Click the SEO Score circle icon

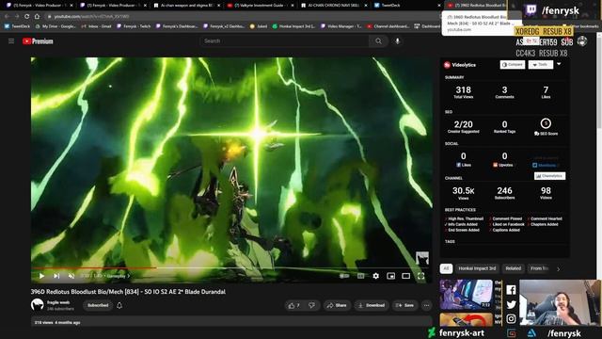click(x=546, y=123)
